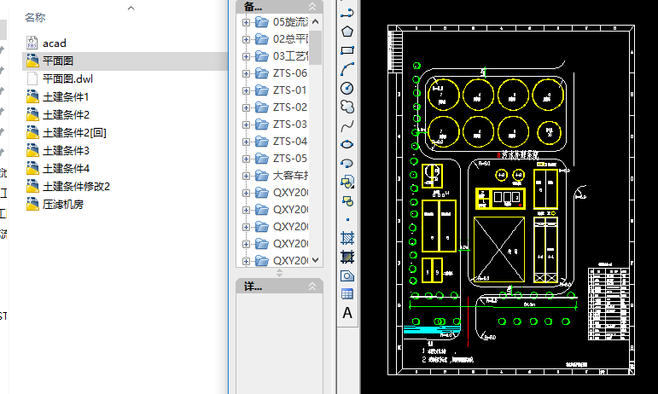This screenshot has height=394, width=658.
Task: Click the tree list scroll down arrow
Action: pyautogui.click(x=315, y=259)
